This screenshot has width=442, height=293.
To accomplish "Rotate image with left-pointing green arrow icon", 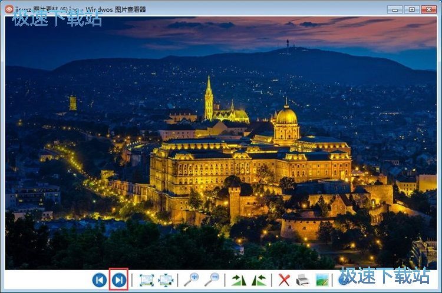I will (x=259, y=280).
